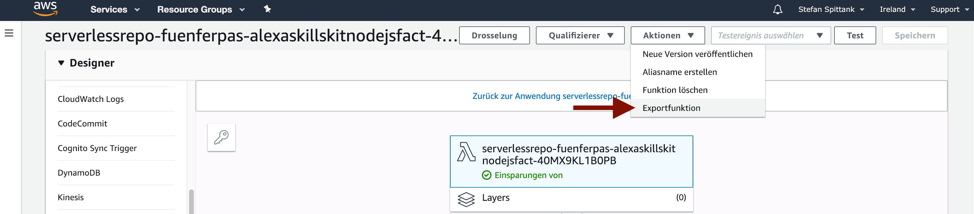This screenshot has width=974, height=214.
Task: Click the pin shortcuts icon
Action: (267, 9)
